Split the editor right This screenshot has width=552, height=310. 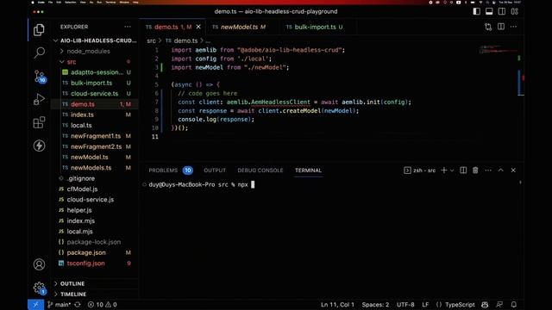click(x=501, y=27)
